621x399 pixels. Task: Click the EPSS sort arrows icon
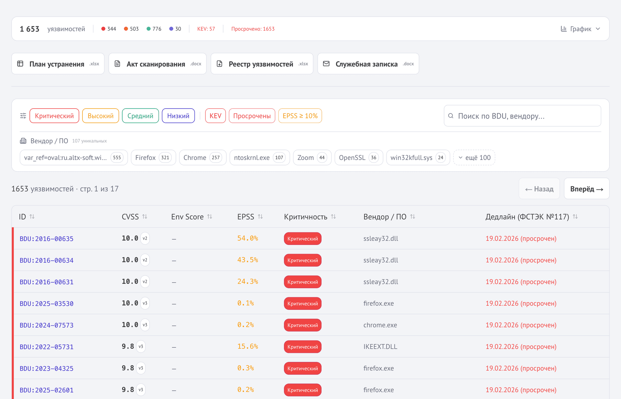click(x=260, y=216)
